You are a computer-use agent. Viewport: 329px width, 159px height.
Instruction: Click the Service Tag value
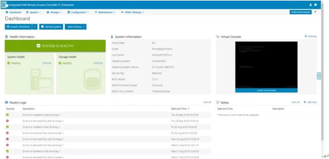click(x=157, y=73)
